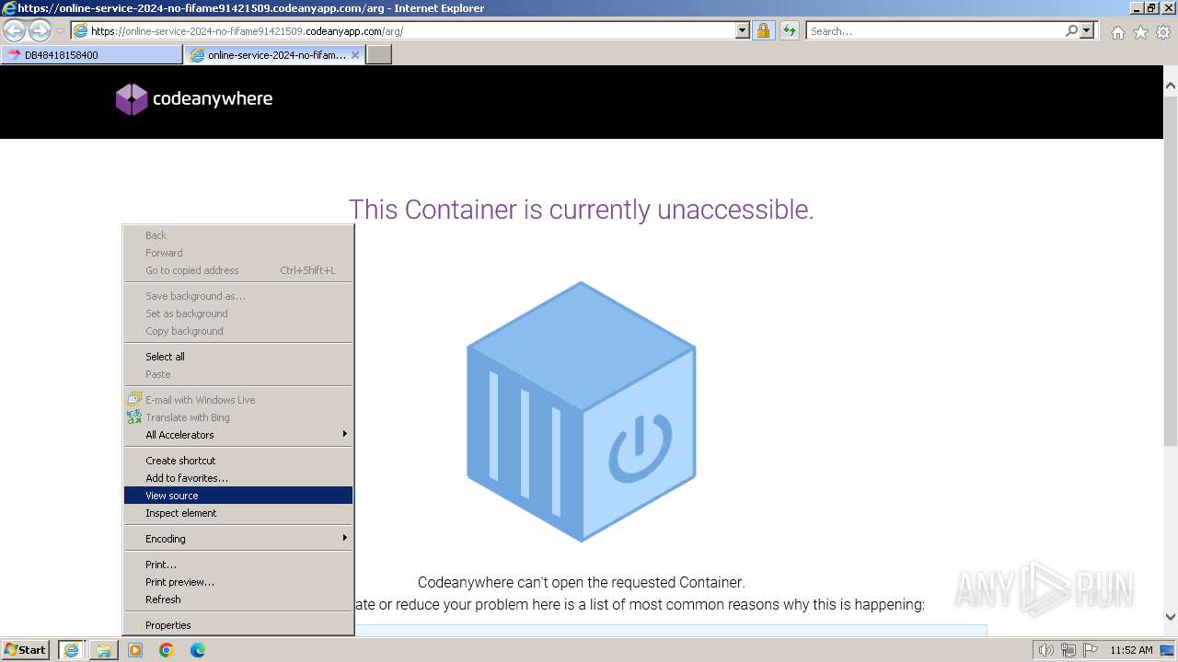The height and width of the screenshot is (662, 1178).
Task: Click the Action Center flag icon
Action: pyautogui.click(x=1090, y=650)
